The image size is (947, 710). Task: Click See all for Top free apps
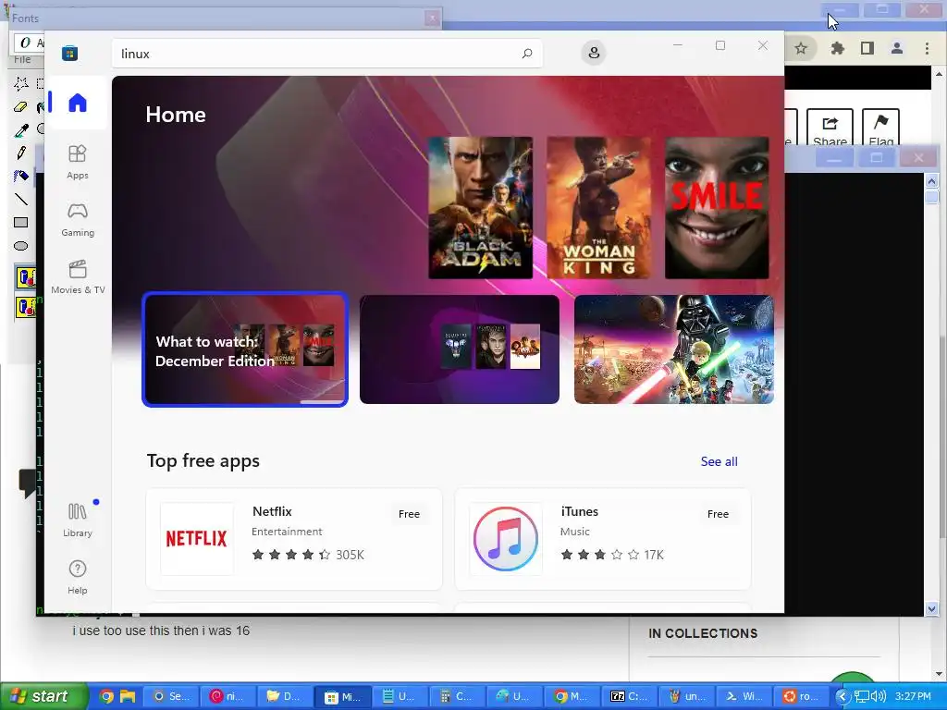(x=719, y=461)
